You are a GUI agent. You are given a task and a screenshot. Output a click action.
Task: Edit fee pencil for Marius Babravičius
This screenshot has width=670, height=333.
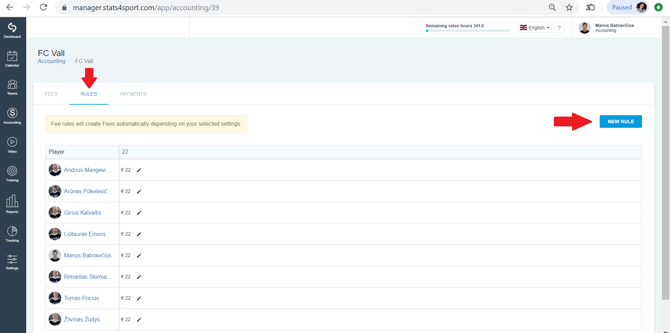click(x=139, y=256)
